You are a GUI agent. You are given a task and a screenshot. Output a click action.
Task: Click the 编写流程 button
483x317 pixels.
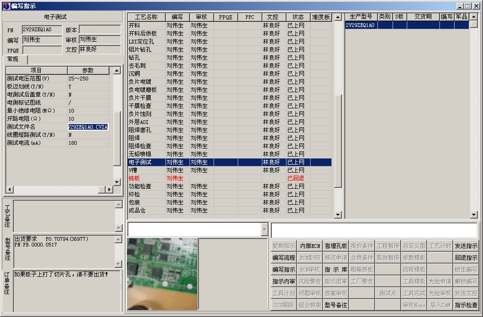click(x=284, y=257)
